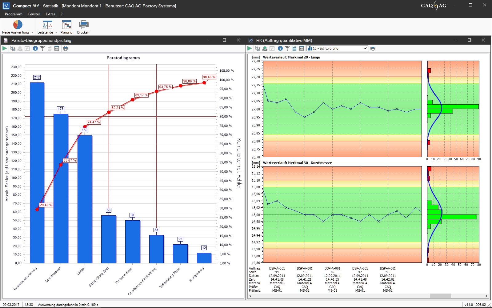
Task: Click the Compact.Net application icon in title bar
Action: (x=6, y=6)
